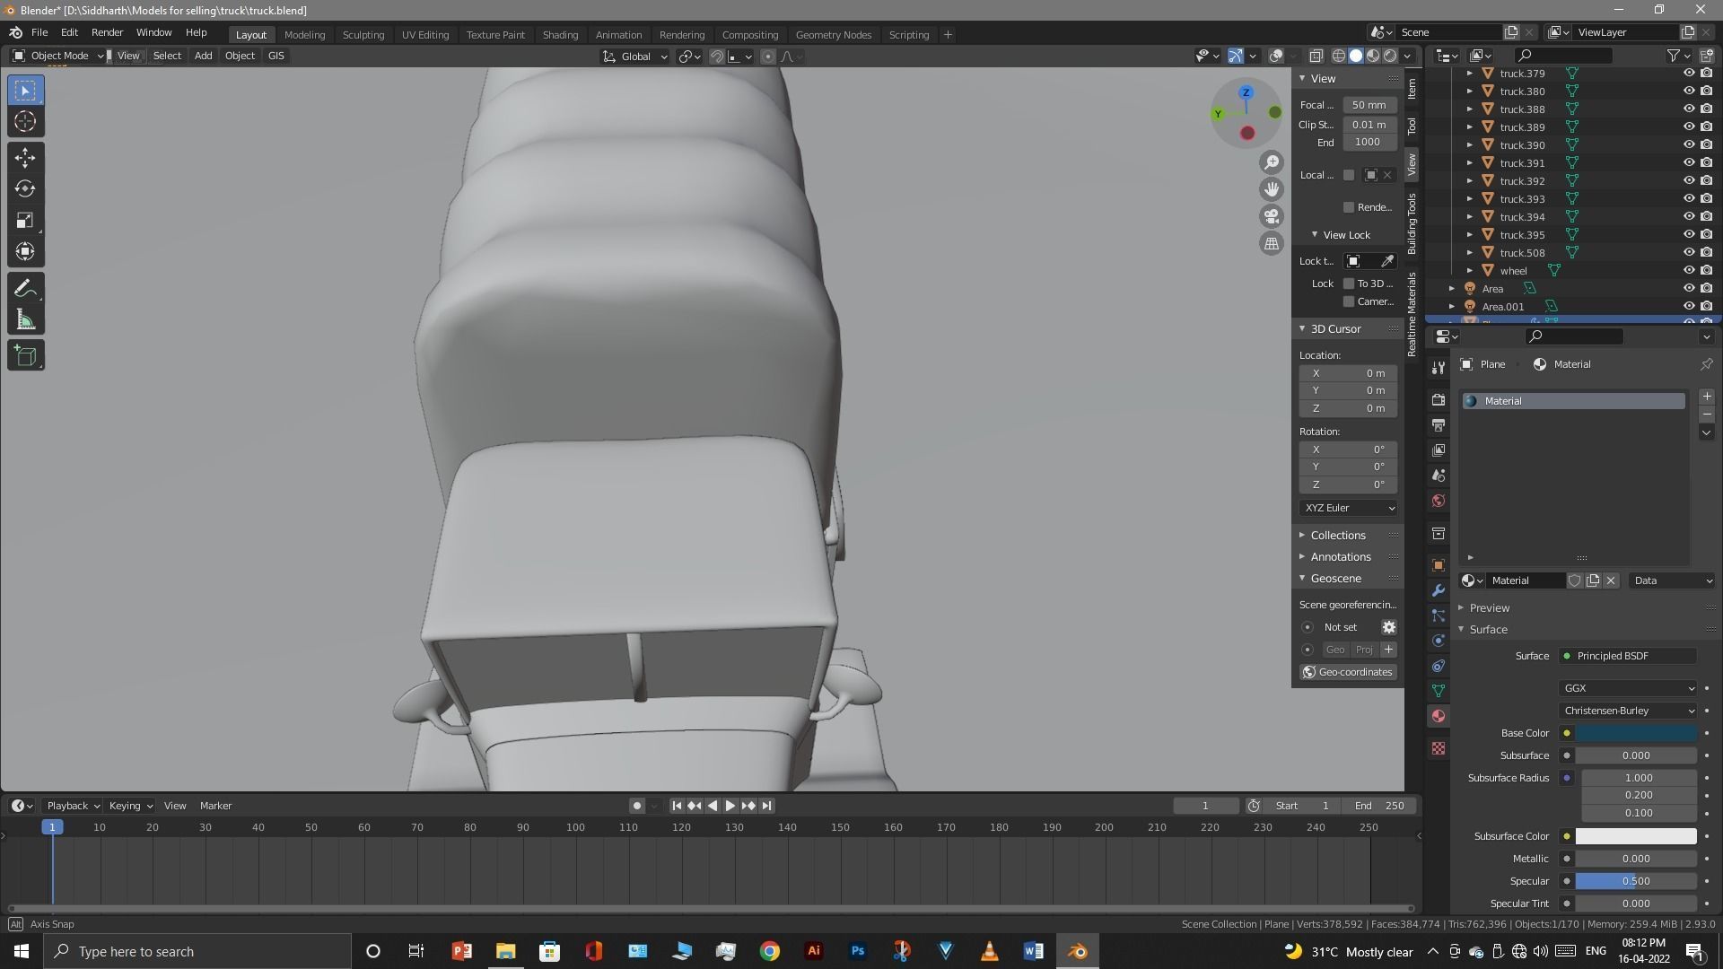Hide truck.390 with its eye icon
The image size is (1723, 969).
[x=1688, y=144]
